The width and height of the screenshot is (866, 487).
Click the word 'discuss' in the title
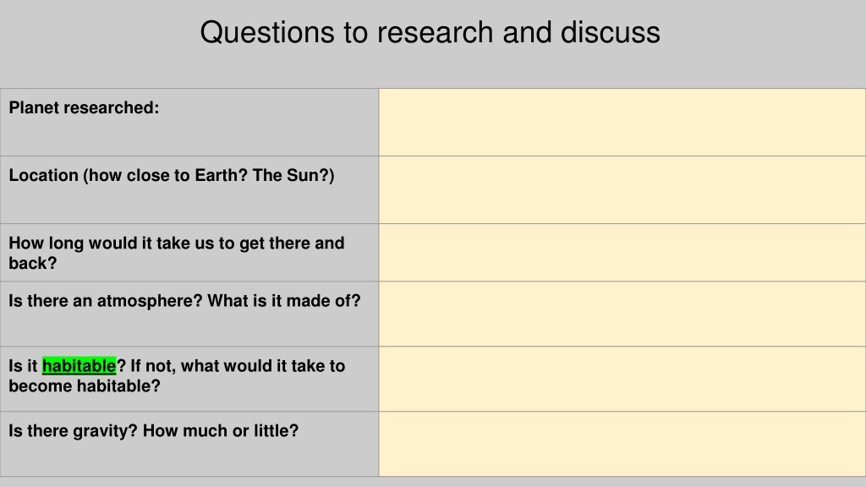tap(611, 32)
